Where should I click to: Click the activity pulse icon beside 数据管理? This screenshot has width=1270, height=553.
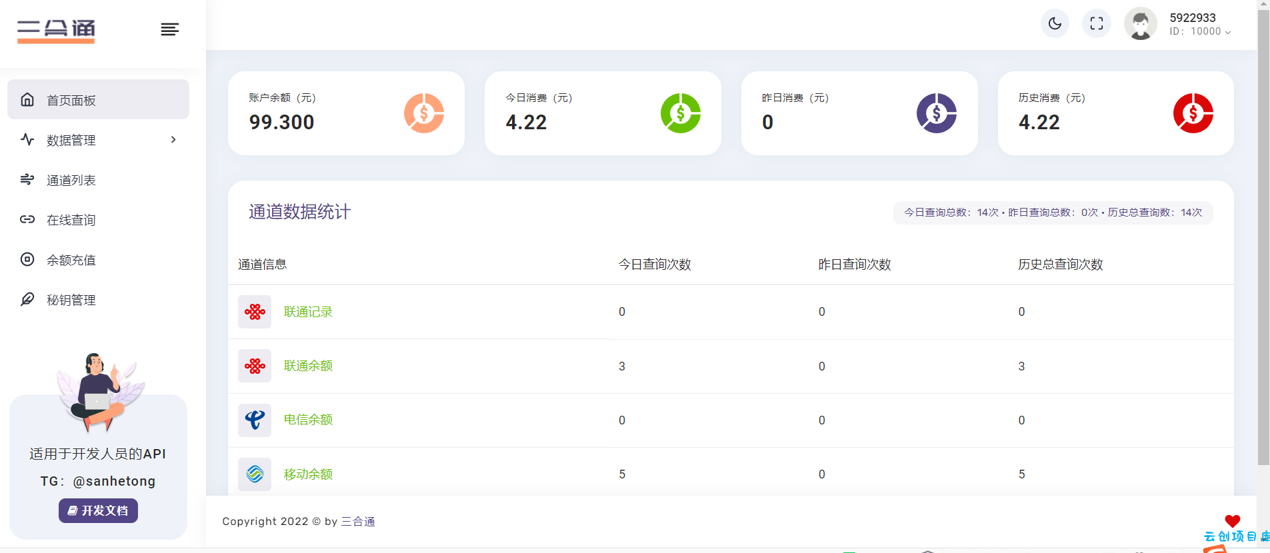coord(27,139)
